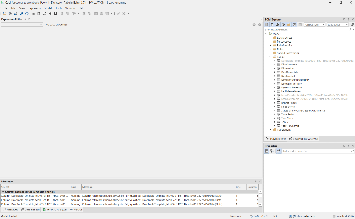Click the diagram tree-branch icon in main toolbar
Viewport: 355px width, 219px height.
point(50,14)
